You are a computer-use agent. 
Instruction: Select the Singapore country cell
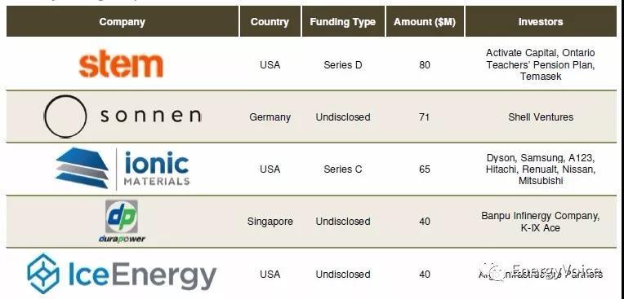click(270, 221)
